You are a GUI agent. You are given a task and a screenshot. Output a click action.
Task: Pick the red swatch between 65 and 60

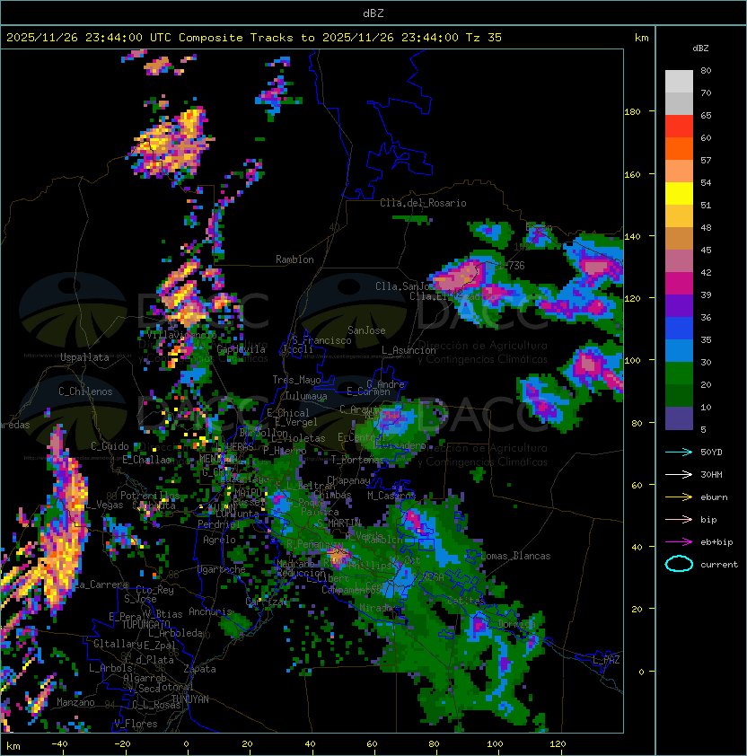tap(679, 127)
